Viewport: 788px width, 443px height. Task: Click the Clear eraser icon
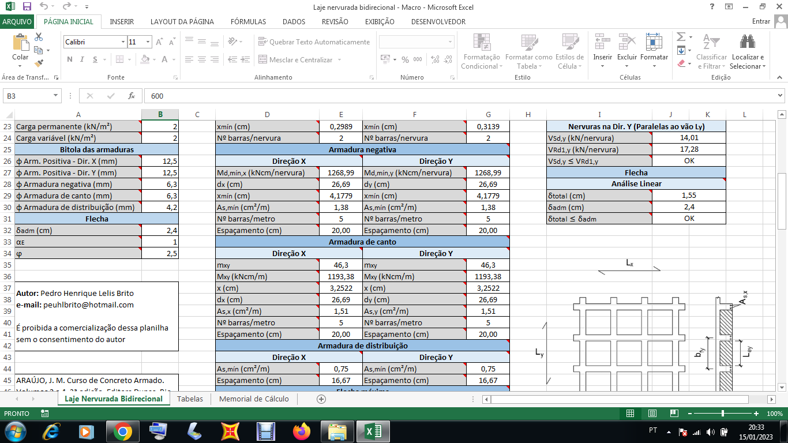[x=681, y=63]
